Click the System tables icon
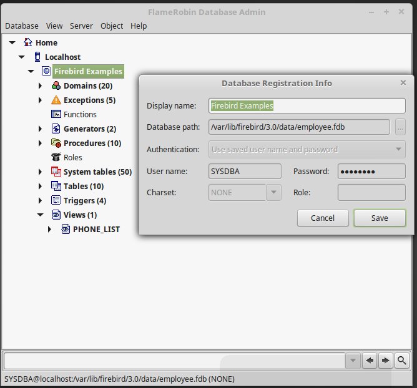 56,172
